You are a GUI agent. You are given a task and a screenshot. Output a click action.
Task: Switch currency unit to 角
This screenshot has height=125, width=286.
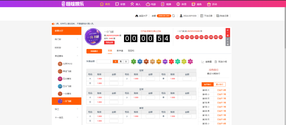[120, 62]
